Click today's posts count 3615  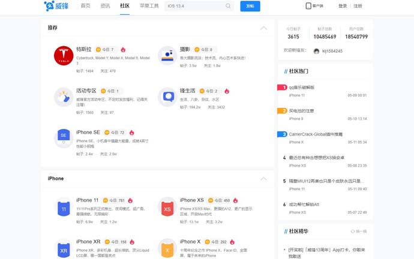pos(293,37)
